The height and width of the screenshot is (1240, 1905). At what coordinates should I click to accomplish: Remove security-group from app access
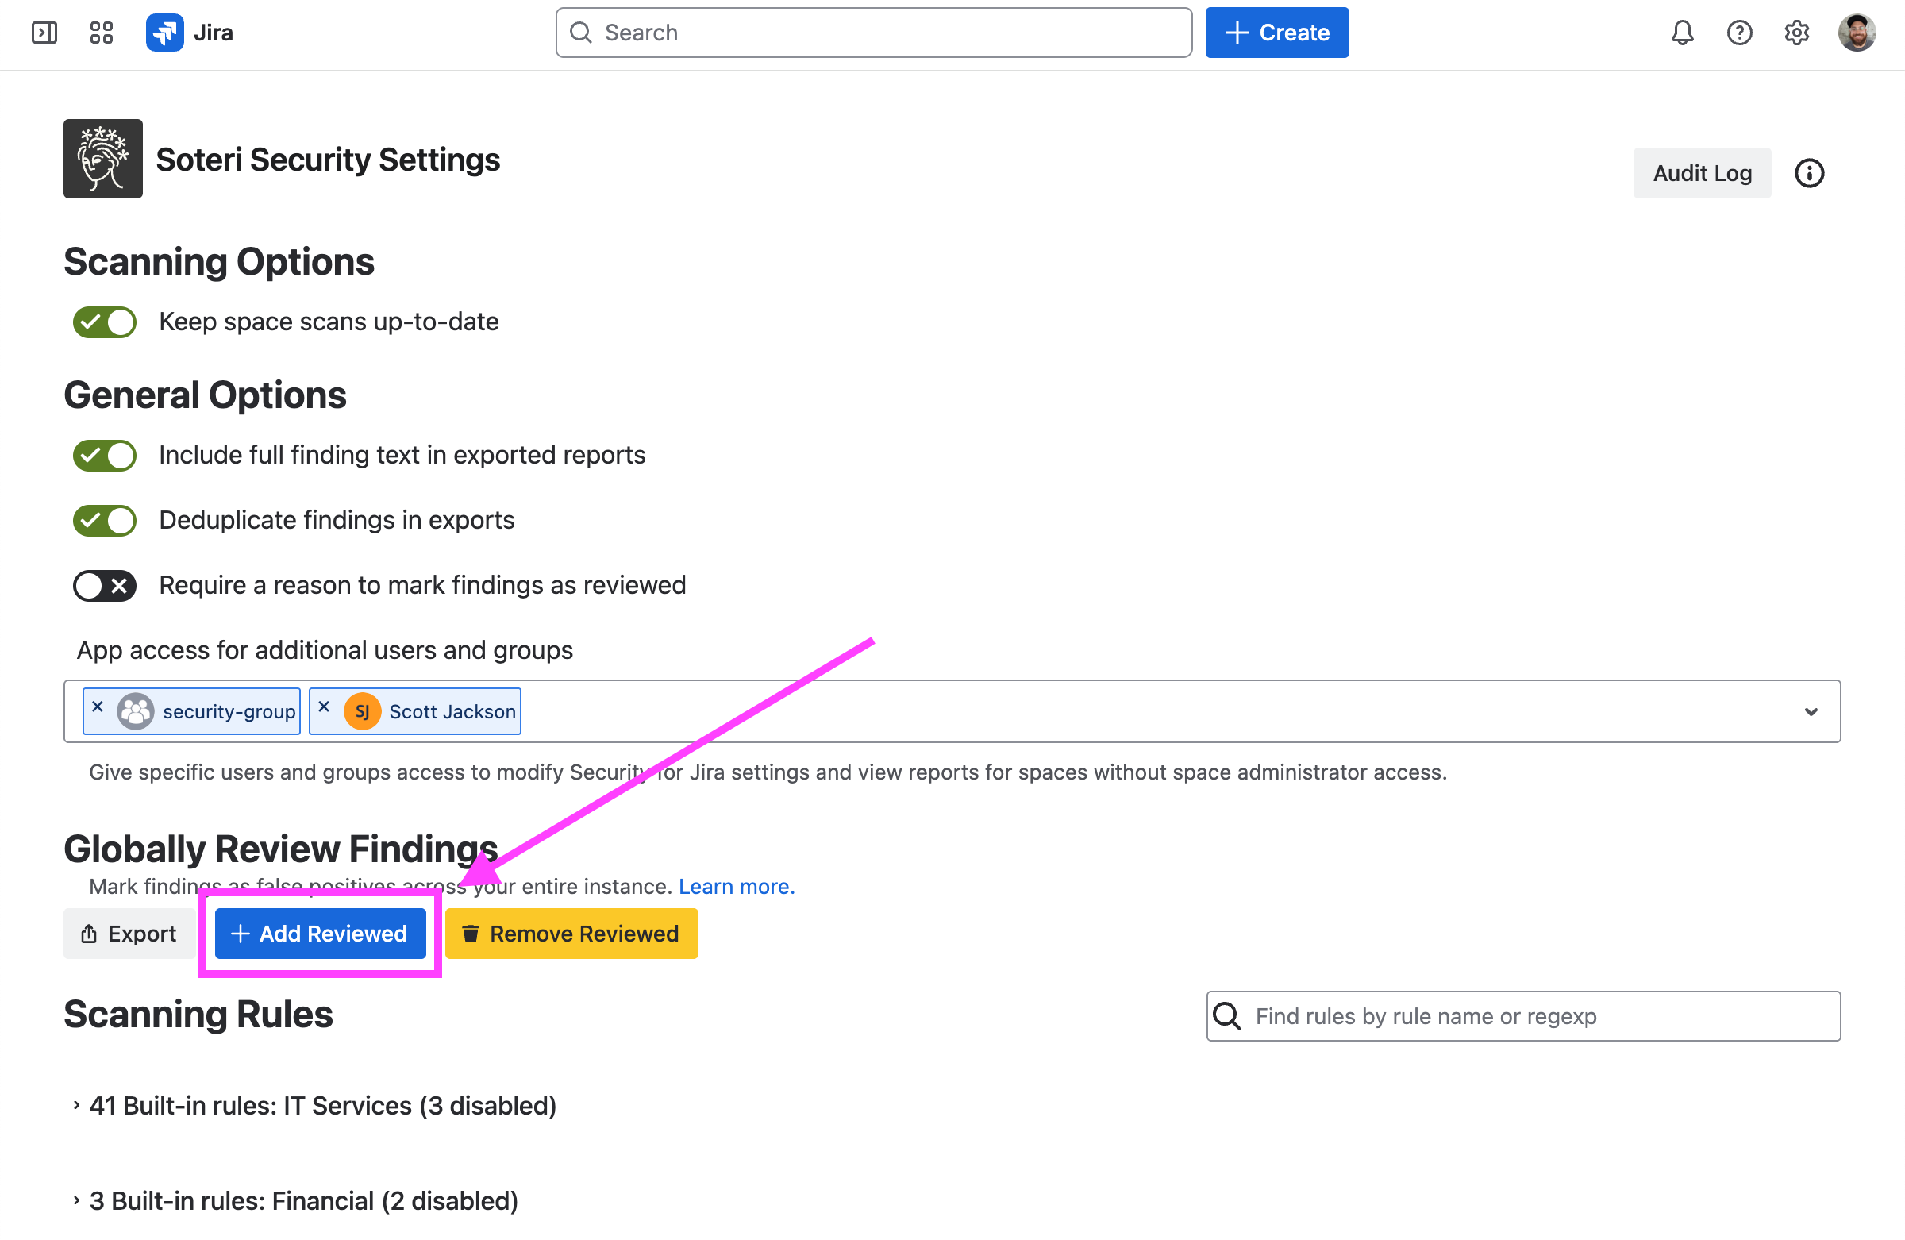coord(98,707)
